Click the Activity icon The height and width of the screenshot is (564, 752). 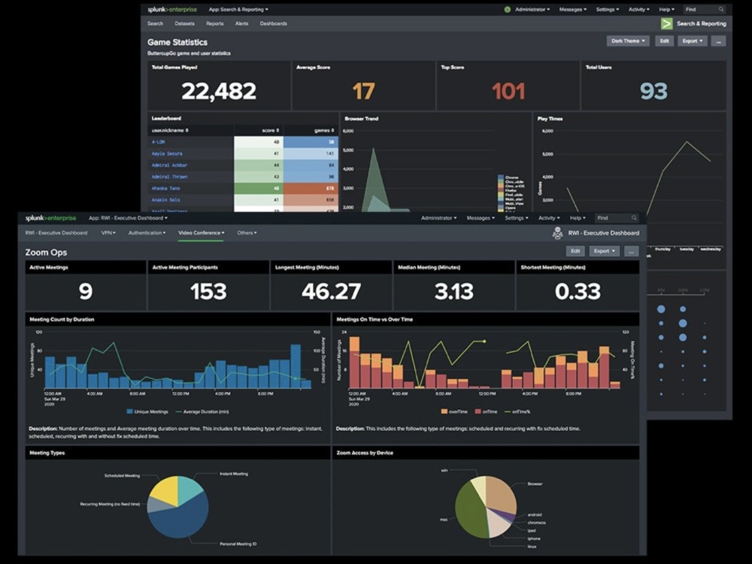pyautogui.click(x=635, y=10)
